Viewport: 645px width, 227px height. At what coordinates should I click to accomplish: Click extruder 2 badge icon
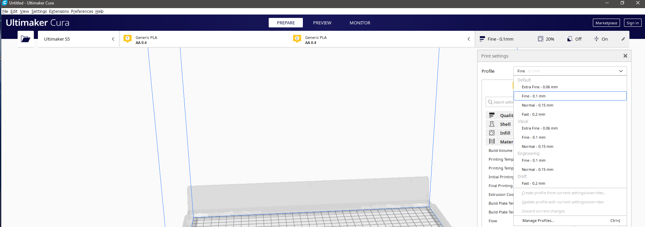pyautogui.click(x=297, y=39)
